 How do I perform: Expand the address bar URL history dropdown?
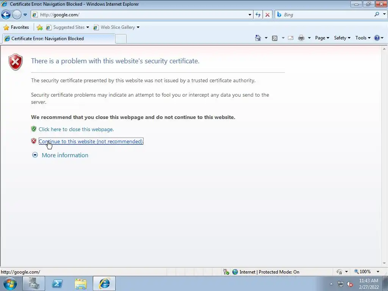click(x=250, y=15)
